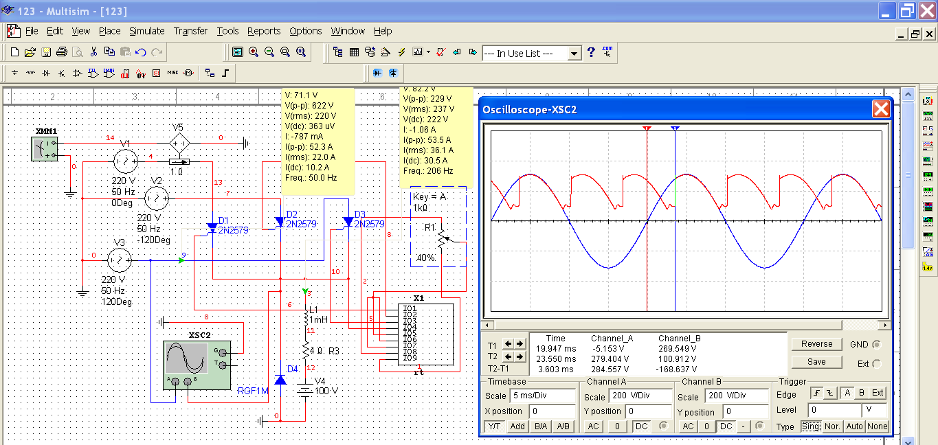Click the help question mark icon
938x445 pixels.
click(591, 52)
